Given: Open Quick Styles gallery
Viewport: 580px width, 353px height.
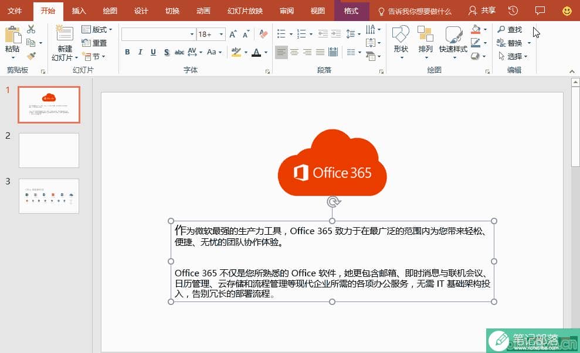Looking at the screenshot, I should tap(453, 43).
